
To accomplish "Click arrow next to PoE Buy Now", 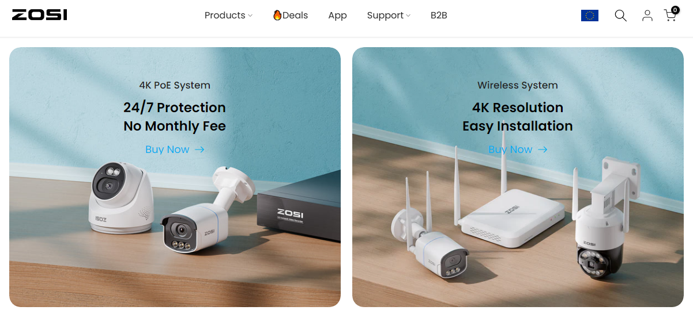I will tap(199, 150).
